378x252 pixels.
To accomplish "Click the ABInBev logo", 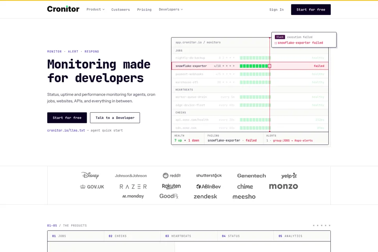I will pyautogui.click(x=209, y=187).
